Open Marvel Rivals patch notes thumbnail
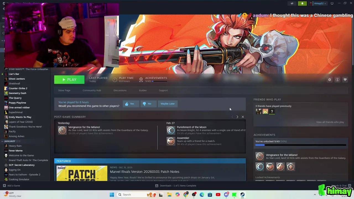This screenshot has width=354, height=199. (82, 173)
